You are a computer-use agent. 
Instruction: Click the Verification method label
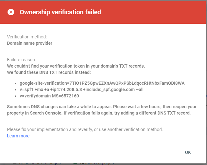click(27, 37)
